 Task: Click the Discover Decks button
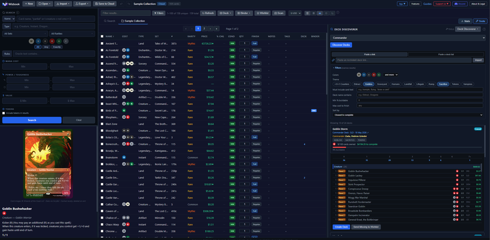[341, 45]
